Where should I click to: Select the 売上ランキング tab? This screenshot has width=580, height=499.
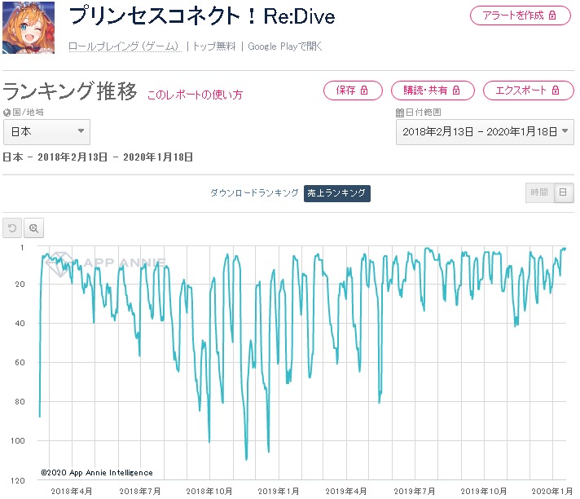click(x=337, y=193)
